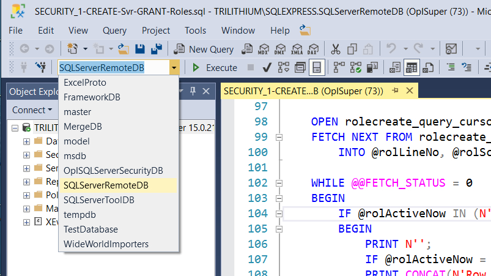Click the Open File folder icon
Image resolution: width=491 pixels, height=276 pixels.
click(124, 49)
